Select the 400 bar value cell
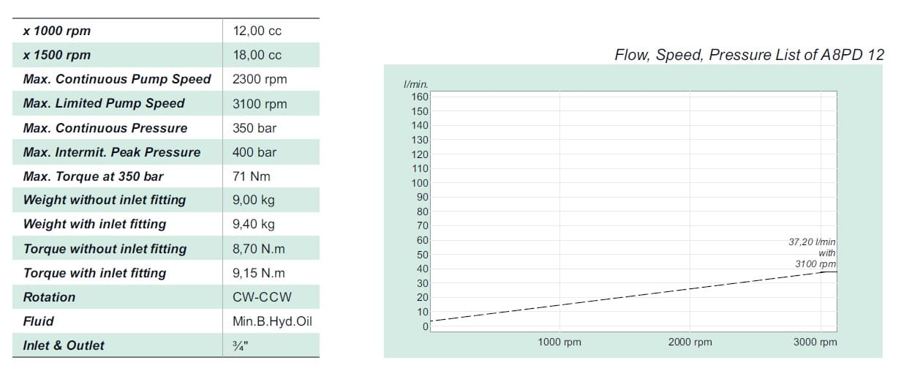This screenshot has height=374, width=901. pyautogui.click(x=255, y=152)
